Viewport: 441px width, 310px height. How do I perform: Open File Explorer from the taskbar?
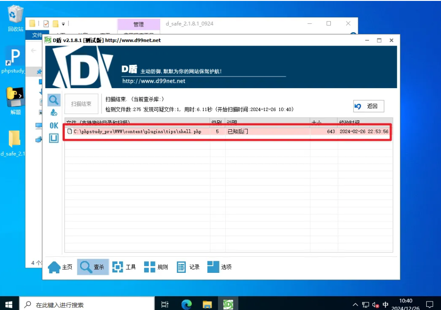[x=207, y=304]
